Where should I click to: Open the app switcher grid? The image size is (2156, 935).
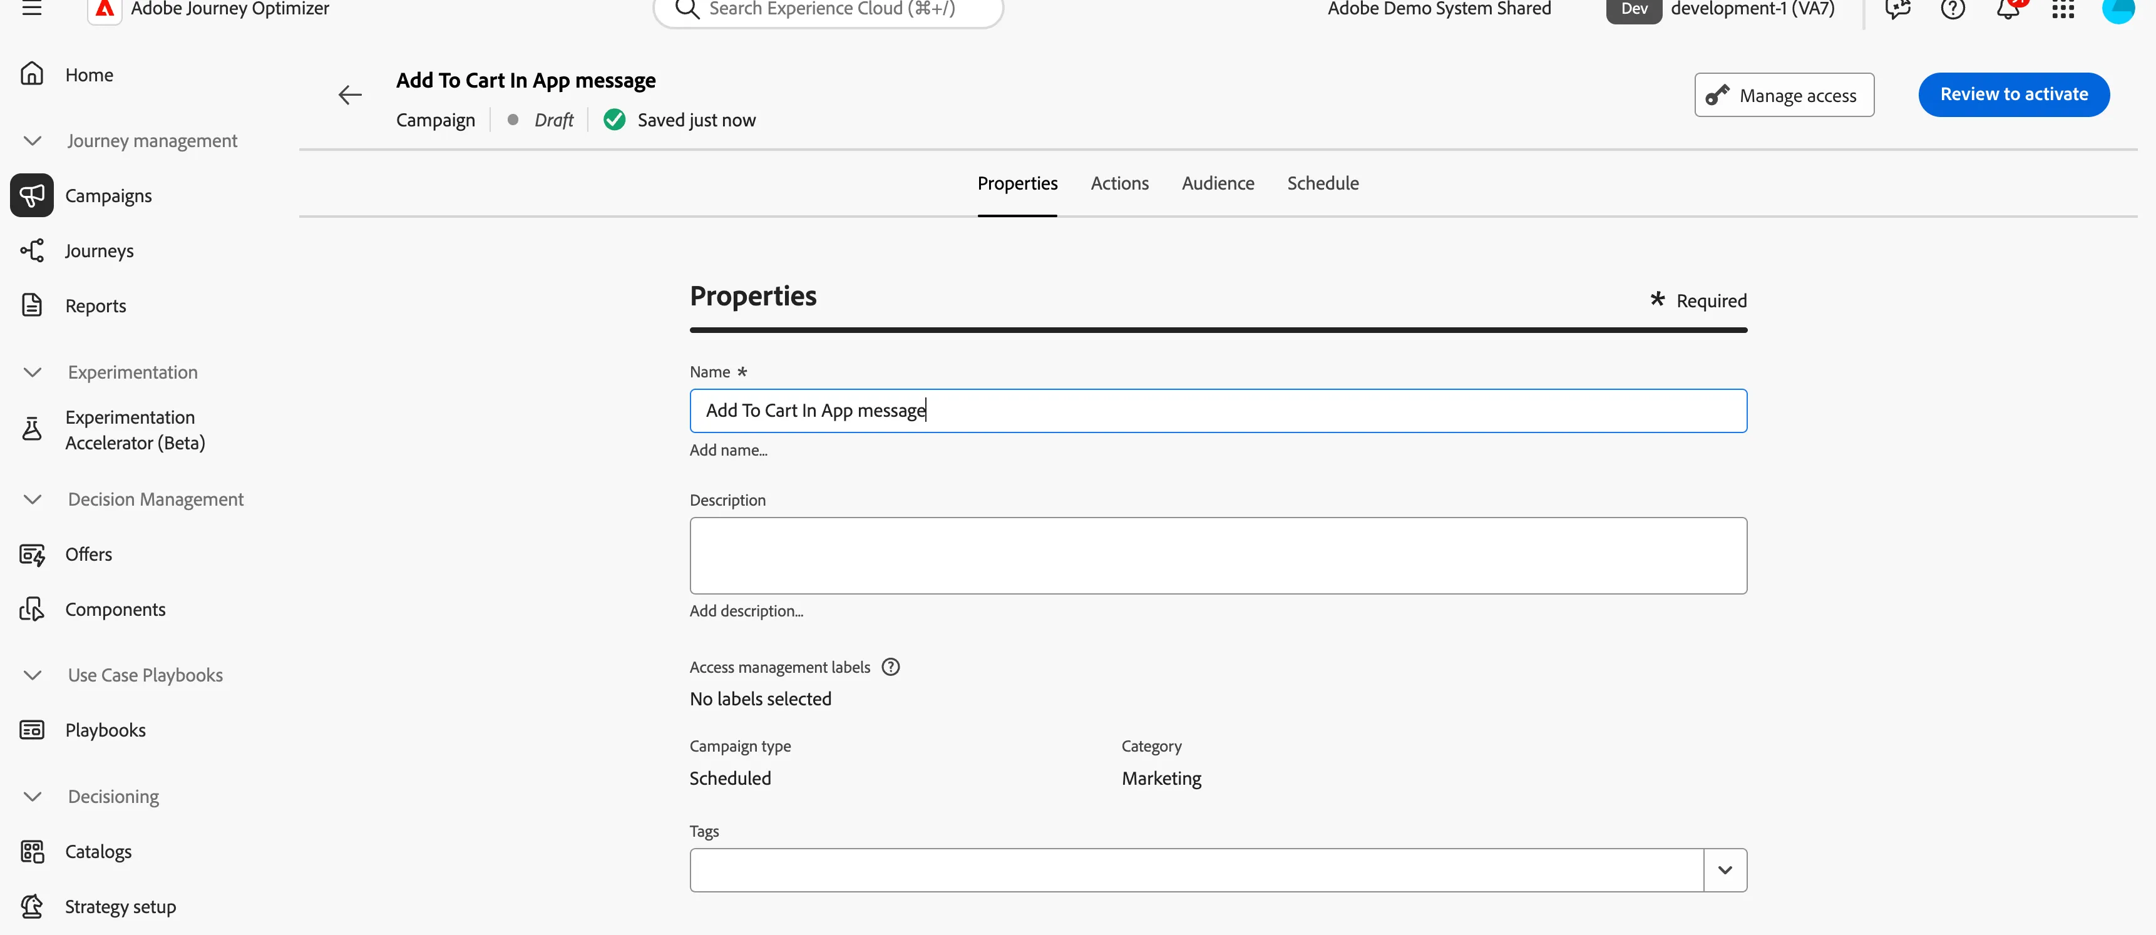(x=2063, y=9)
